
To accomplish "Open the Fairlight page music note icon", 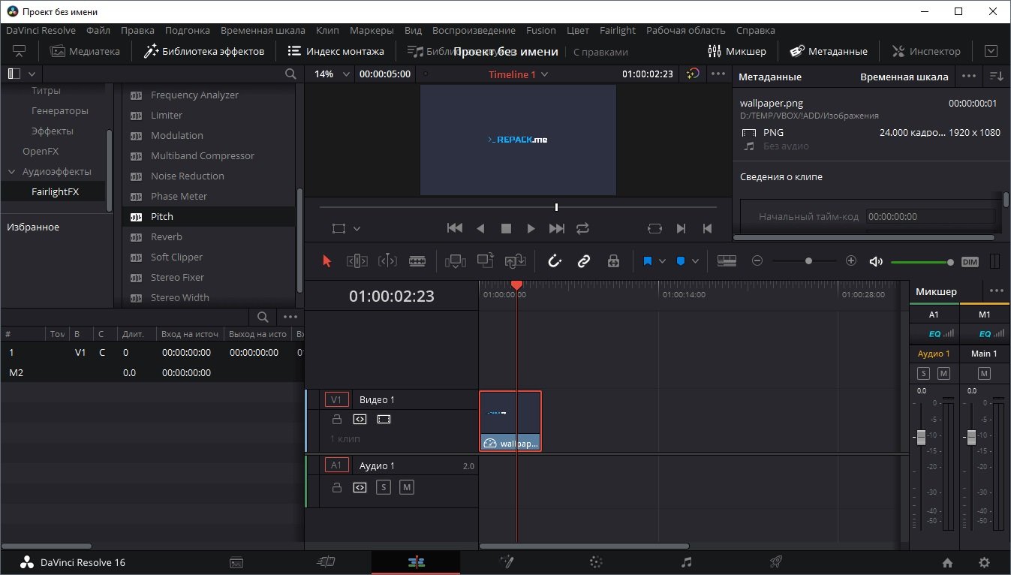I will pos(686,562).
